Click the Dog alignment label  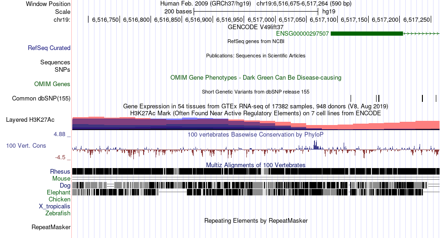click(65, 186)
